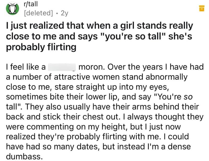This screenshot has width=209, height=161.
Task: Click the [deleted] author name
Action: [39, 13]
